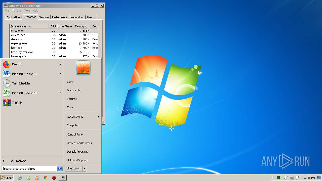Select Task Manager taskbar button
This screenshot has width=322, height=181.
tap(62, 178)
